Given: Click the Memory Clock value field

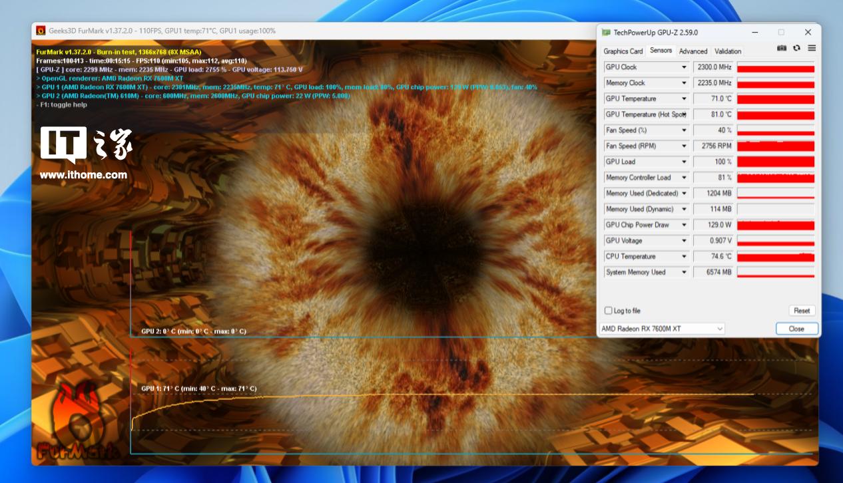Looking at the screenshot, I should (713, 83).
